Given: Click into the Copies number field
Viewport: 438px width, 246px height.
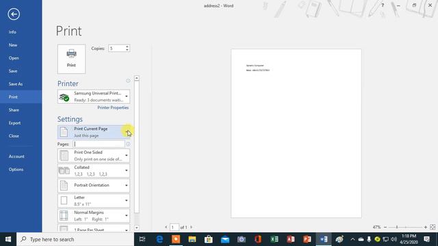Looking at the screenshot, I should 116,49.
